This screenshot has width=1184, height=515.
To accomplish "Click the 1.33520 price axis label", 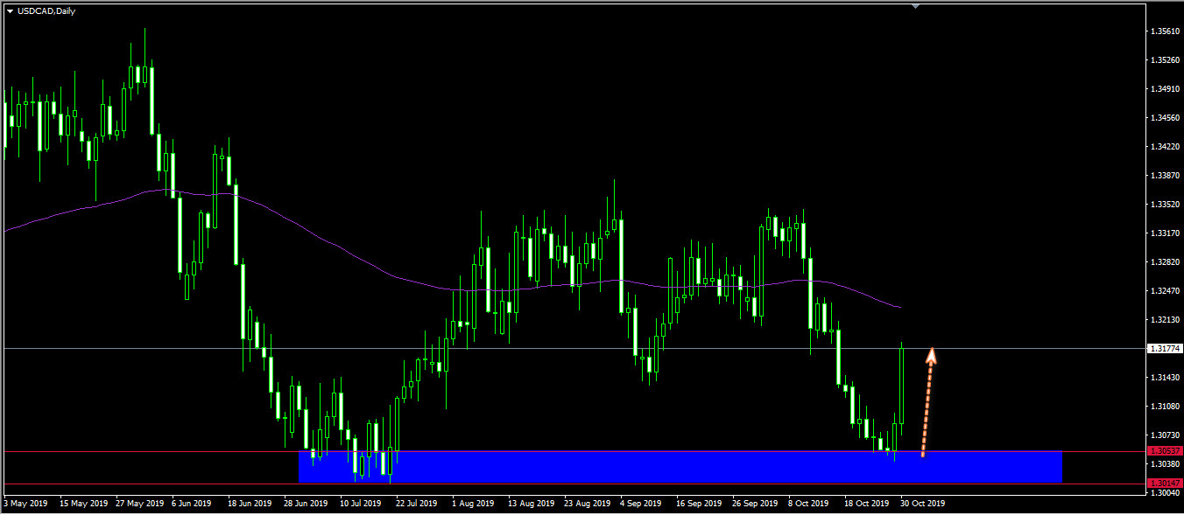I will click(1165, 205).
